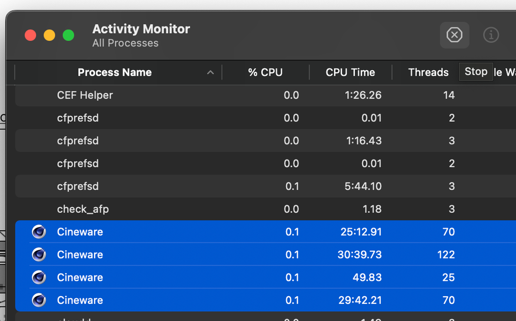516x321 pixels.
Task: Toggle sort arrow in Process Name header
Action: (210, 72)
